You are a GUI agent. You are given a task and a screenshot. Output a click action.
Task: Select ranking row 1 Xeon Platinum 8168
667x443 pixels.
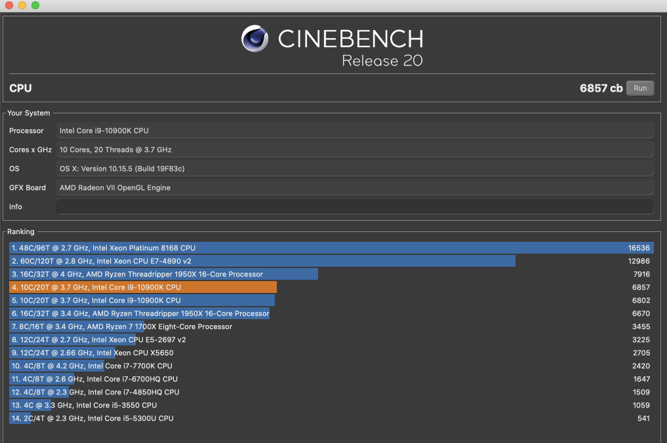point(331,248)
